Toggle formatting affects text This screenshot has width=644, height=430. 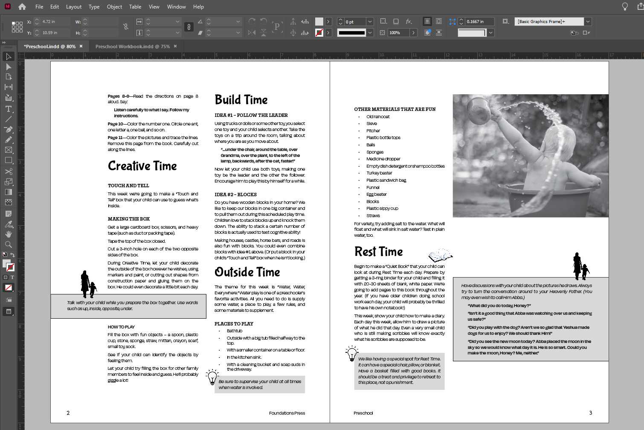click(x=12, y=277)
